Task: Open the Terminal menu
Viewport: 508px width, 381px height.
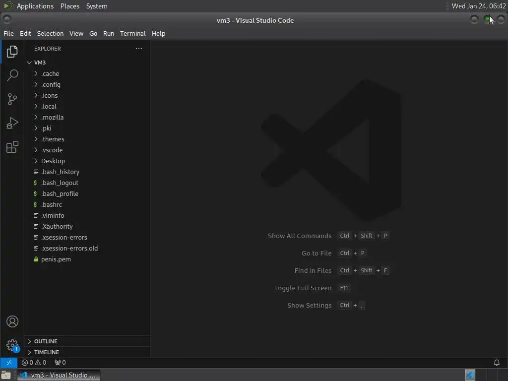Action: tap(133, 33)
